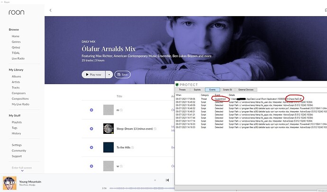Click the back arrow at top

pyautogui.click(x=50, y=10)
